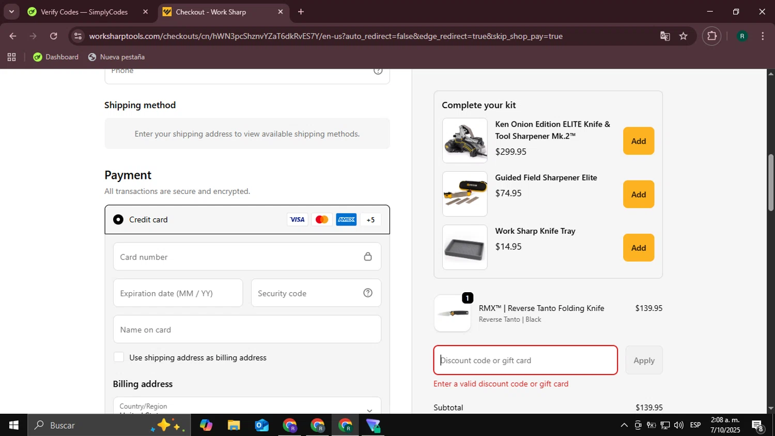Open Copilot from the taskbar
The width and height of the screenshot is (775, 436).
206,425
